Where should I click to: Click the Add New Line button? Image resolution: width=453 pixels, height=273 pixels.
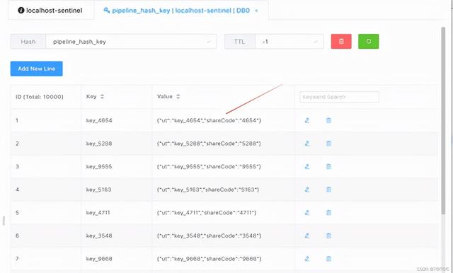click(x=36, y=69)
